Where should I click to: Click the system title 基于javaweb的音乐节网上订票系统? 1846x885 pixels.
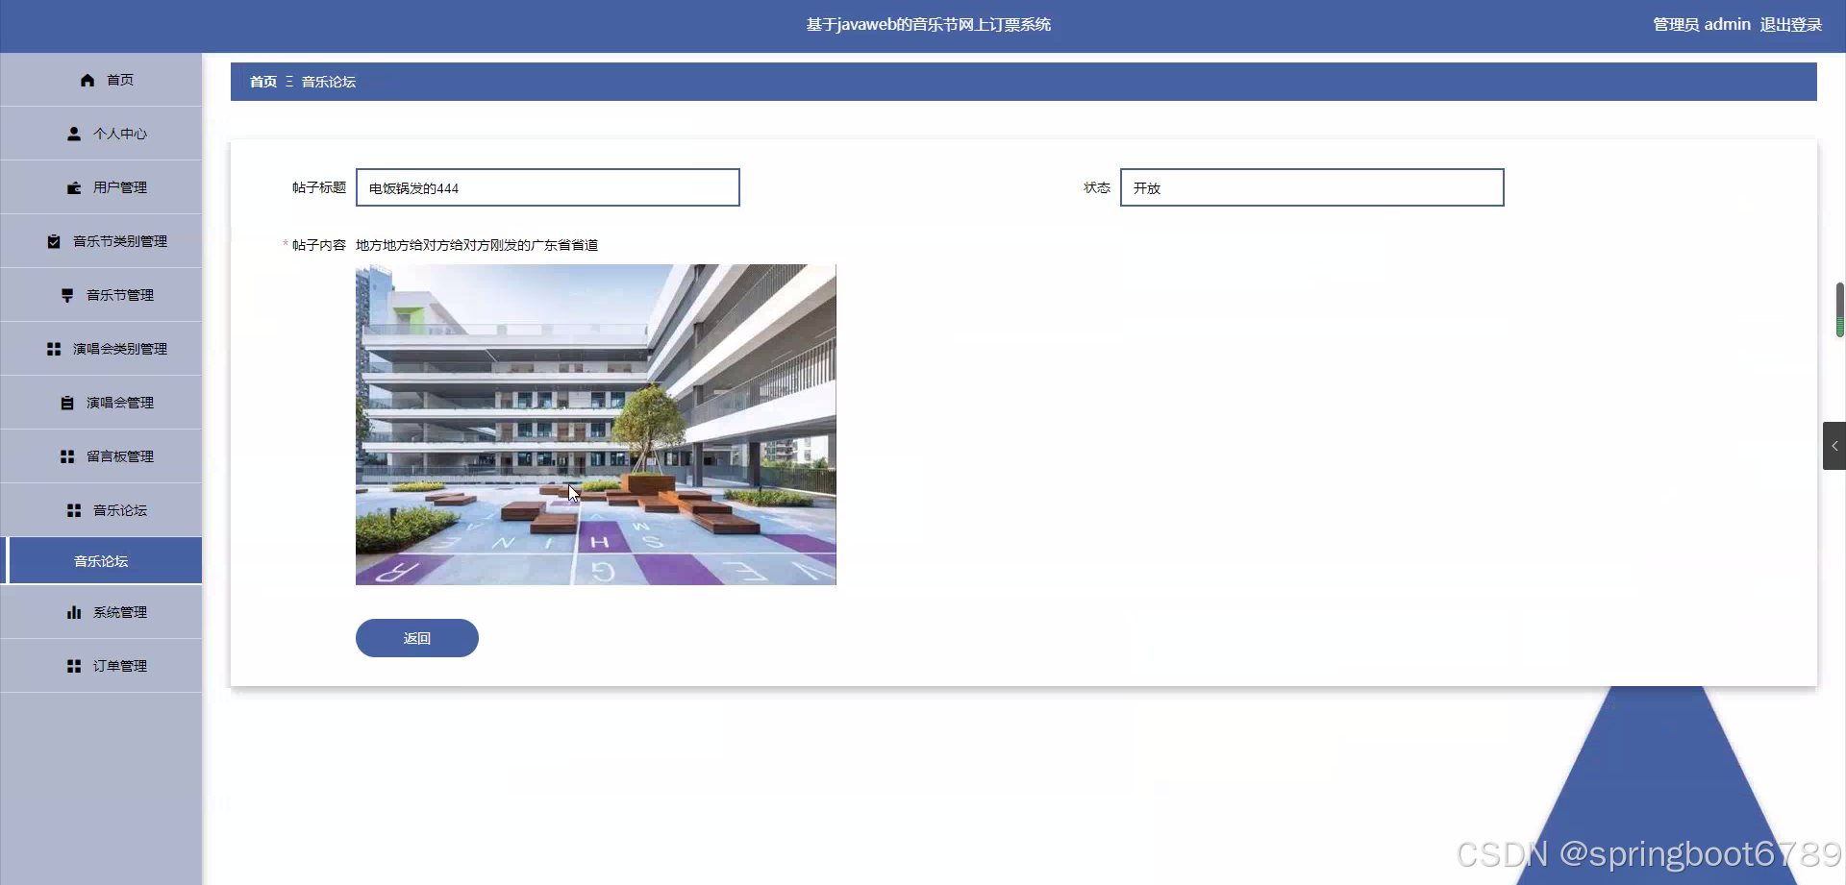coord(929,24)
